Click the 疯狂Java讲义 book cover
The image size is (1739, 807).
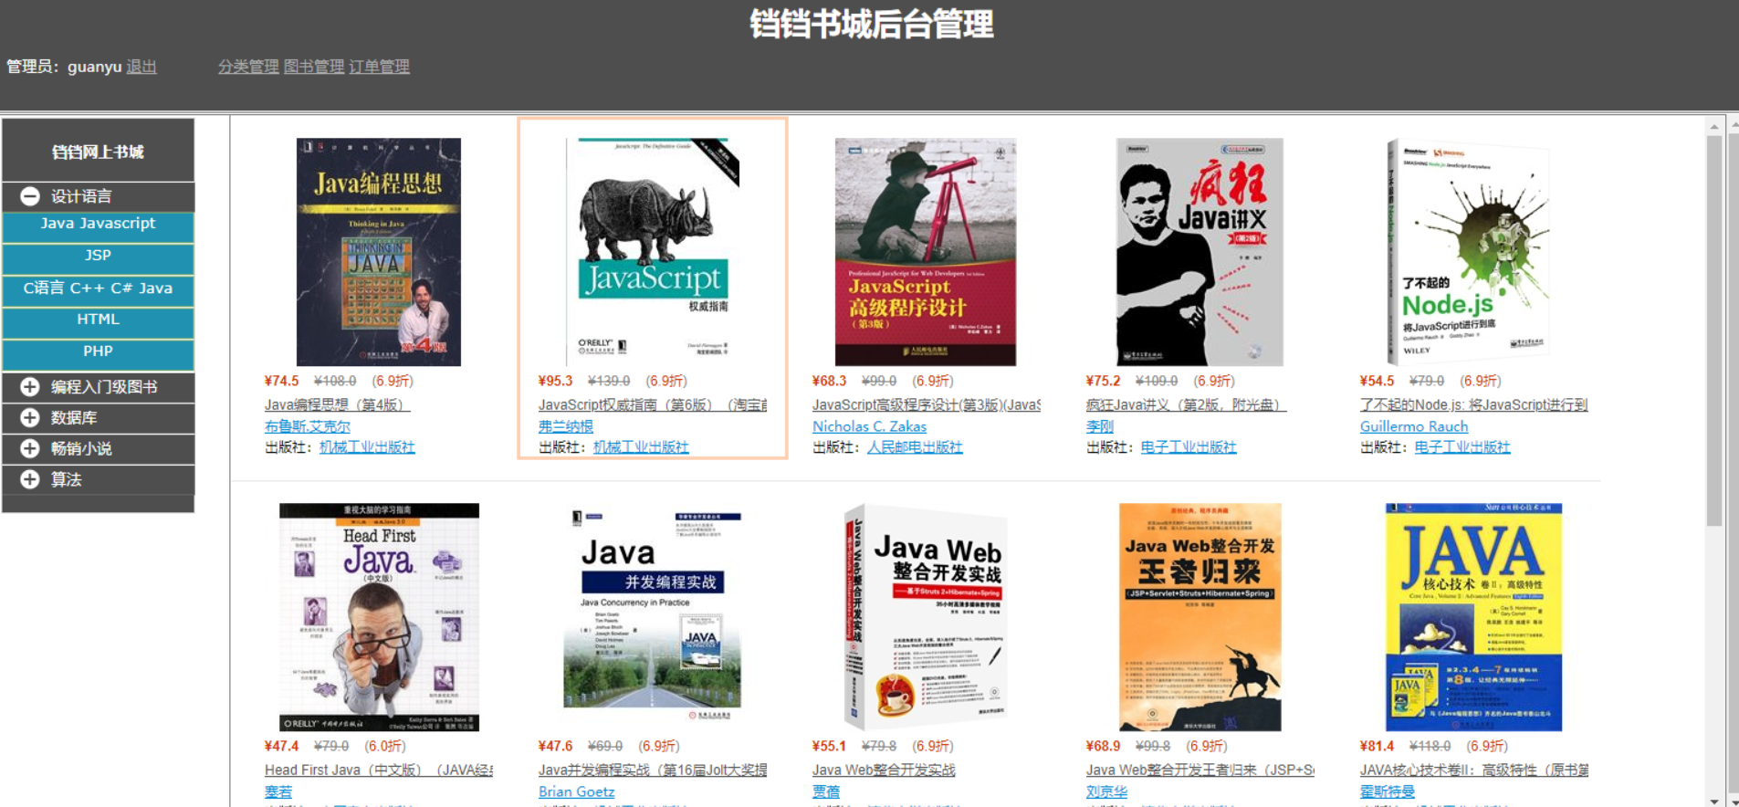(x=1199, y=252)
